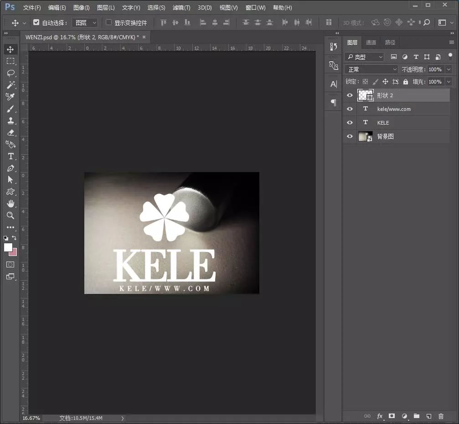Switch to the 通道 tab
This screenshot has height=424, width=459.
371,42
